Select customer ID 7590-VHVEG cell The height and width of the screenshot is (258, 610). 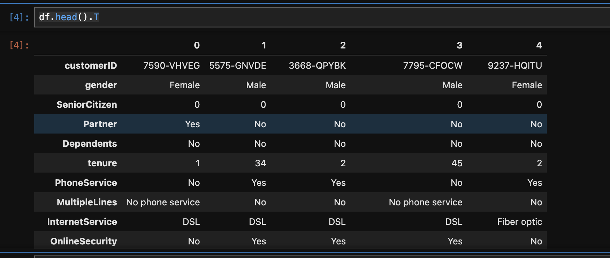171,66
